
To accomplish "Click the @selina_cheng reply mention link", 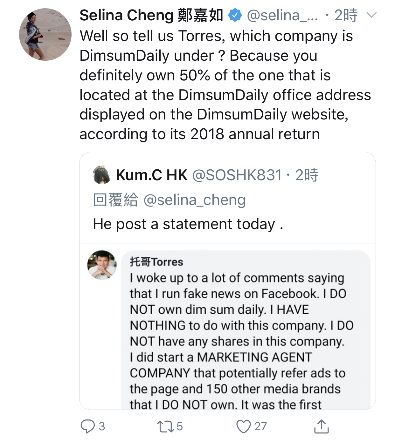I will click(194, 200).
